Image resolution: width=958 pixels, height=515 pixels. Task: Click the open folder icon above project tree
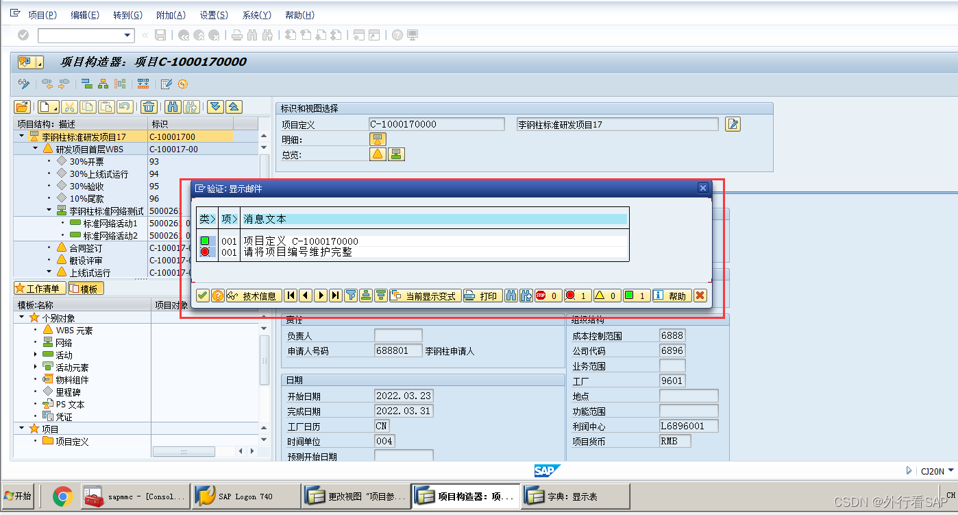click(22, 106)
